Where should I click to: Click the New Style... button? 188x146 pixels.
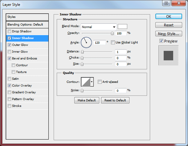click(x=169, y=34)
